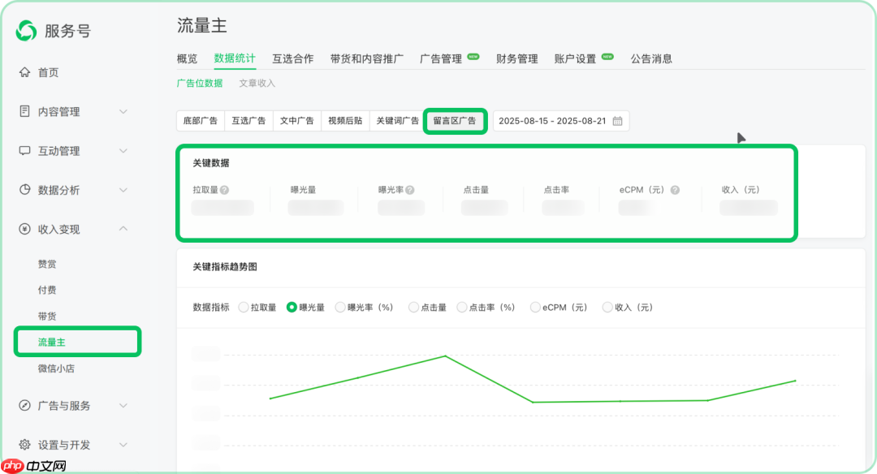
Task: Select the 数据分析 clock icon
Action: pyautogui.click(x=25, y=190)
